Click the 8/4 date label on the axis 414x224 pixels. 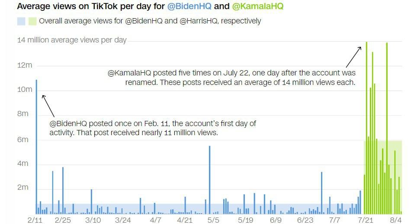[395, 220]
